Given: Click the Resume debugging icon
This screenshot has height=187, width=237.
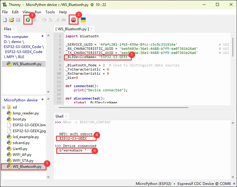Looking at the screenshot, I should click(x=64, y=20).
